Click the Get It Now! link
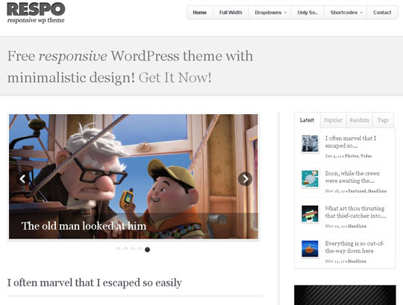This screenshot has height=305, width=403. 175,78
